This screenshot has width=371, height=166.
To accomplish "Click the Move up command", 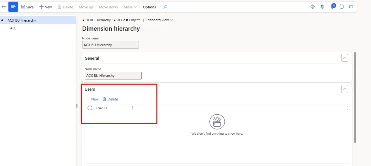I will tap(86, 7).
